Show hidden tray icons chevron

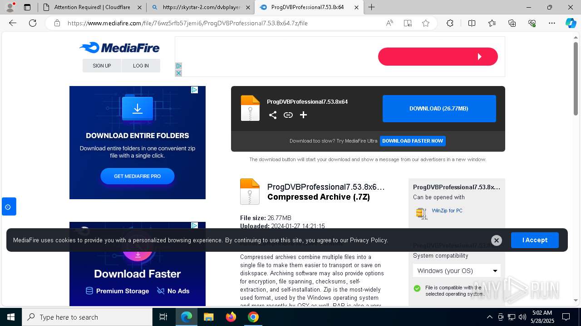(489, 317)
